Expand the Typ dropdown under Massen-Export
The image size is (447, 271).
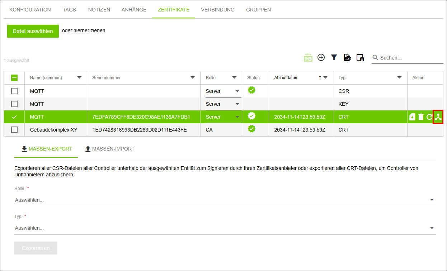coord(225,228)
